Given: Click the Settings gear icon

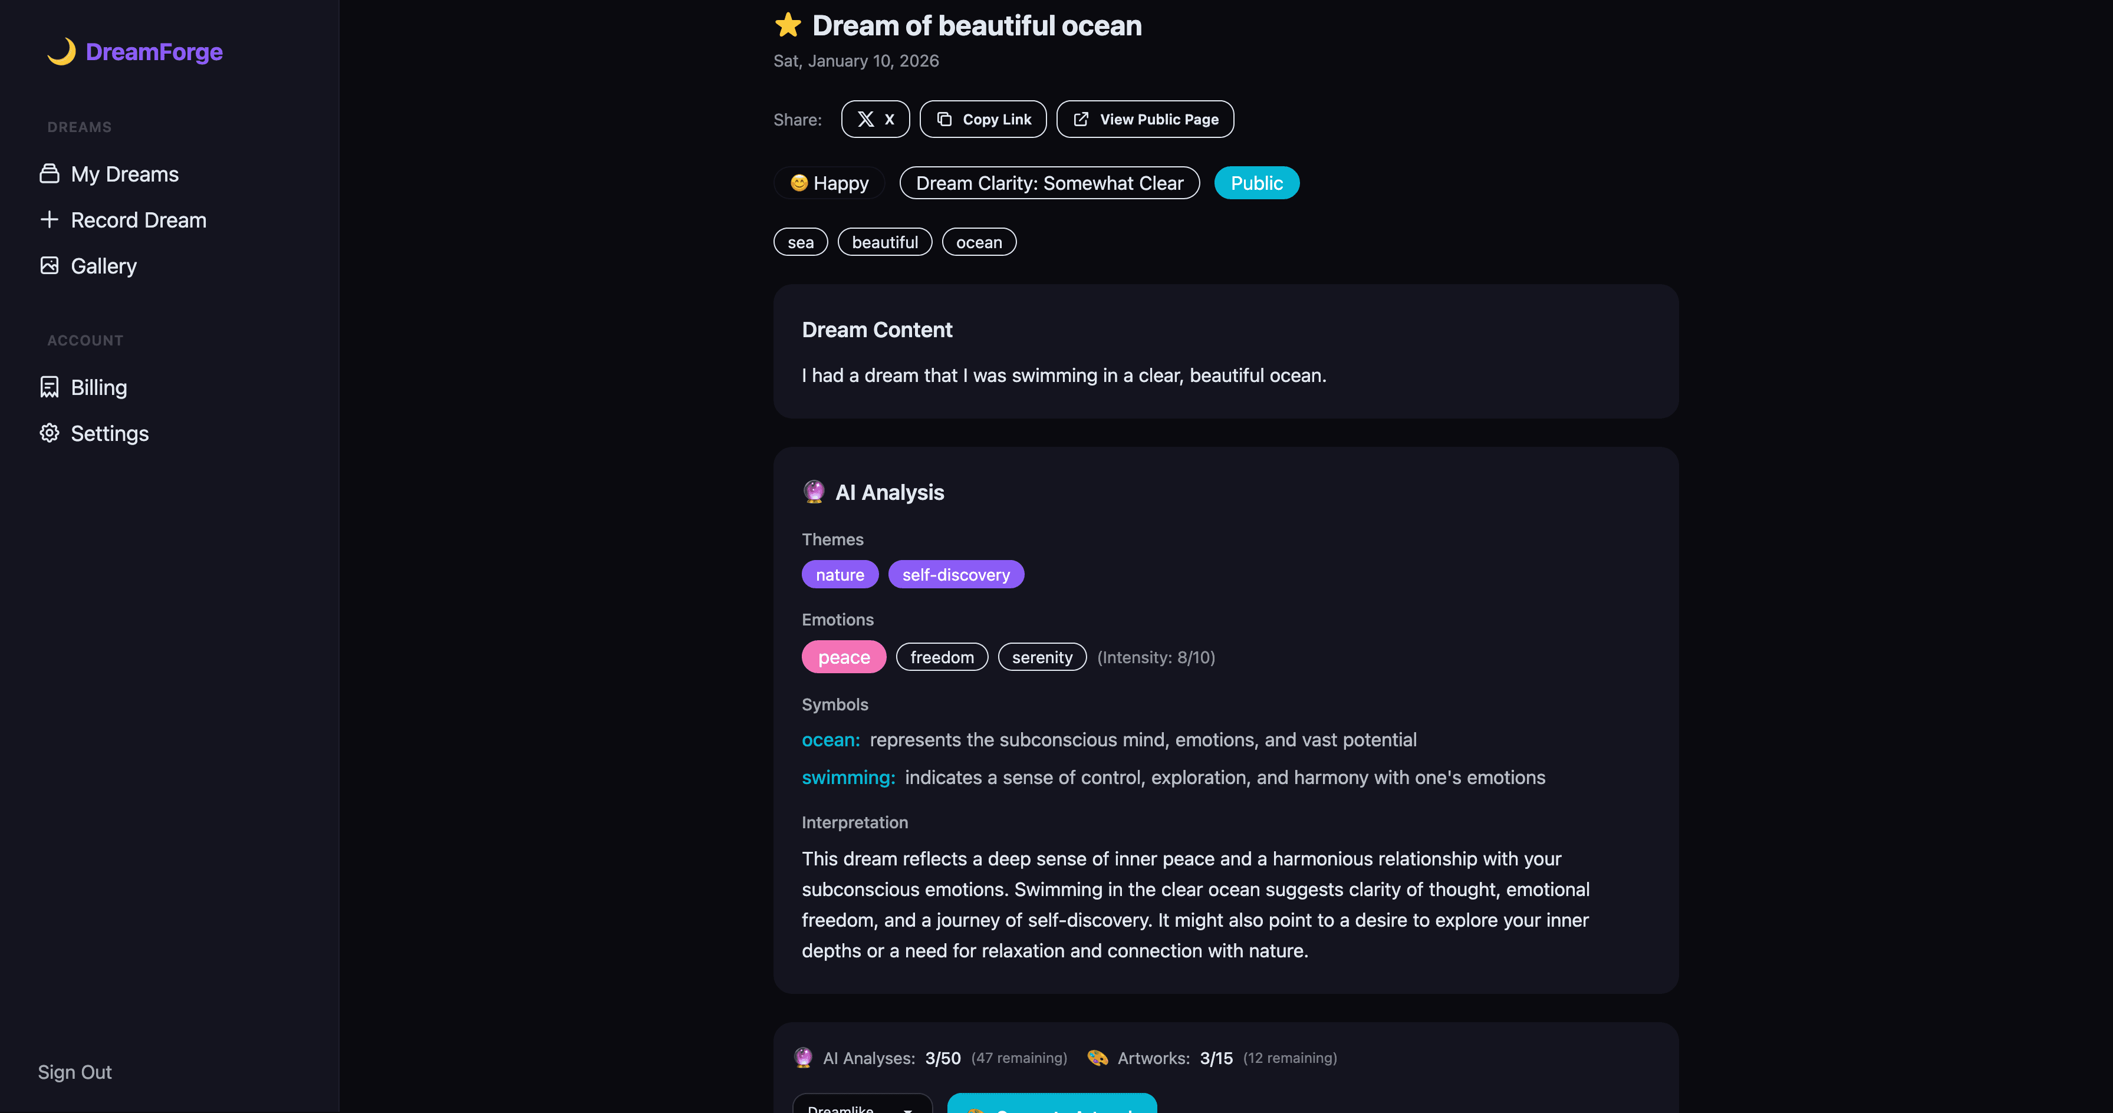Looking at the screenshot, I should (49, 433).
